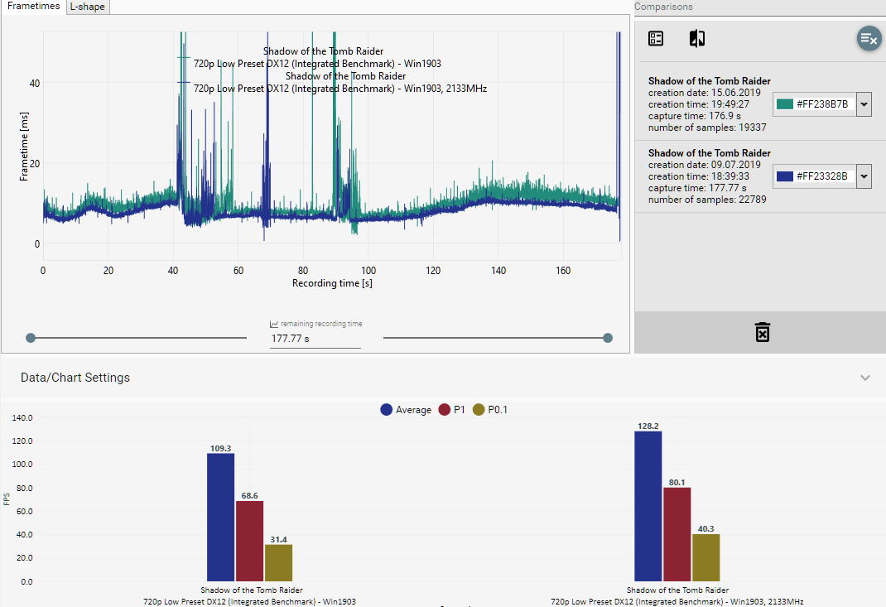
Task: Toggle the P0.1 legend entry
Action: pyautogui.click(x=490, y=410)
